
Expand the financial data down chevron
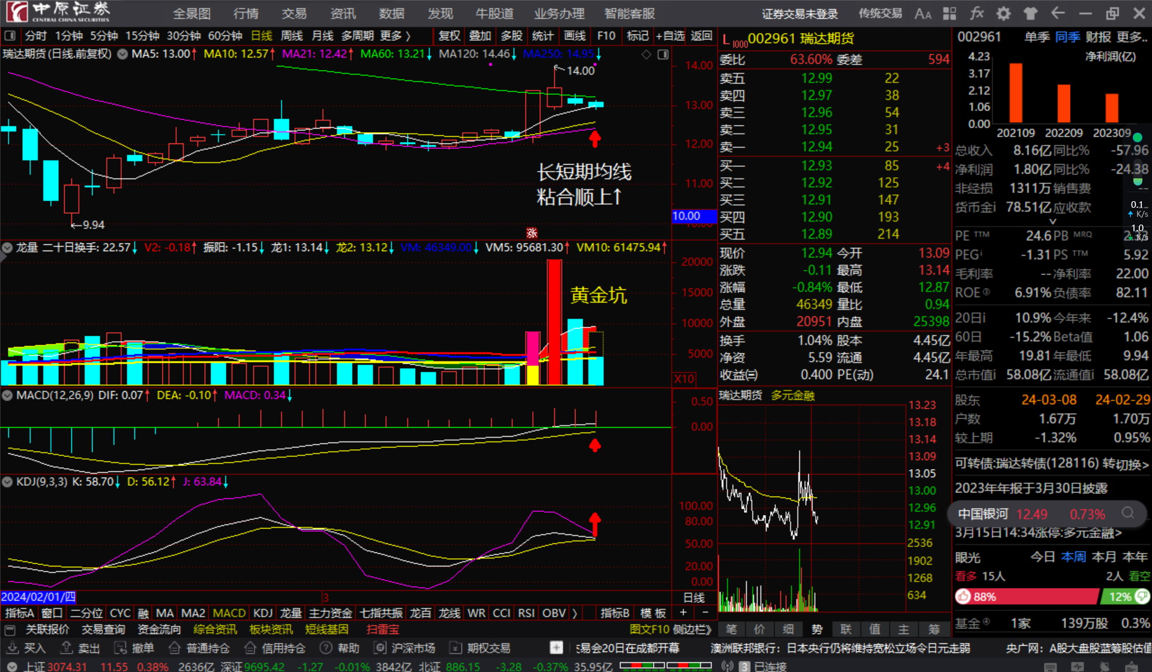(1052, 222)
